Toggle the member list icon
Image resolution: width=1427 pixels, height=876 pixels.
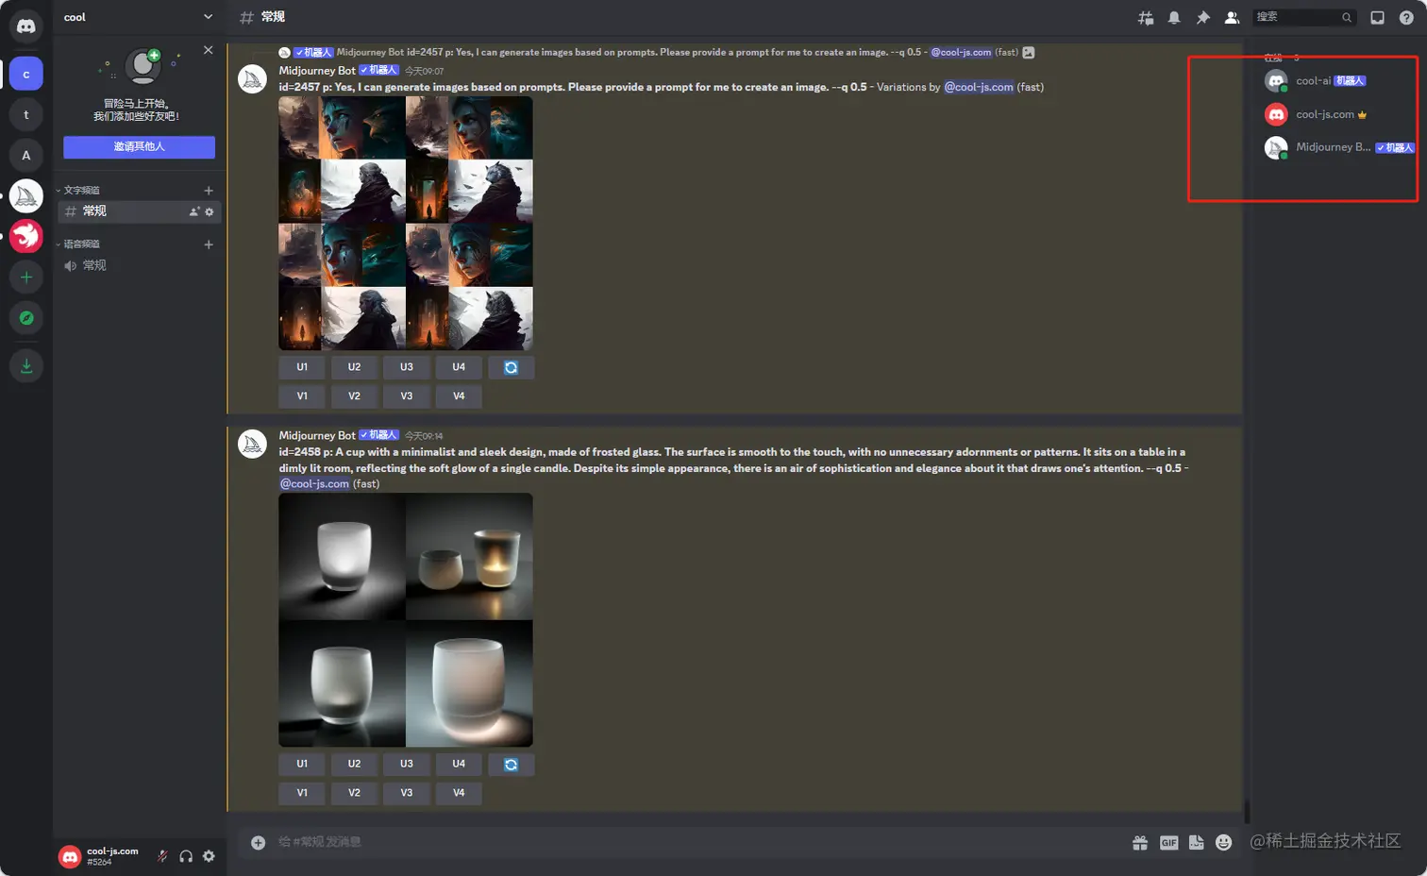(x=1232, y=17)
